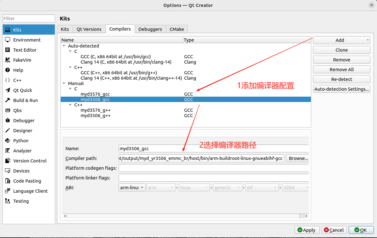Screen dimensions: 377x238
Task: Open the Devices icon
Action: pos(8,171)
